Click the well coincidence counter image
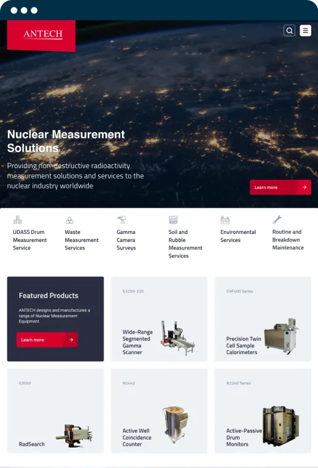The image size is (318, 468). 175,424
